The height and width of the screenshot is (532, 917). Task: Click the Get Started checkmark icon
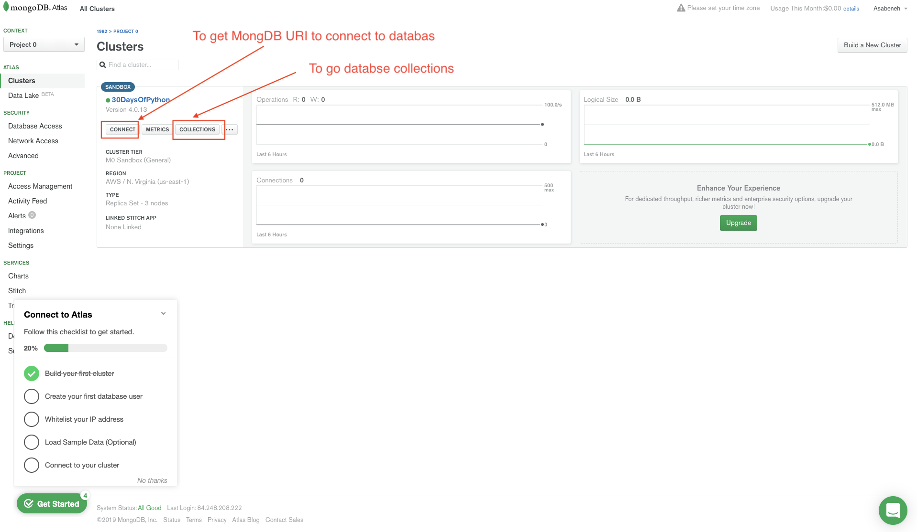(29, 503)
